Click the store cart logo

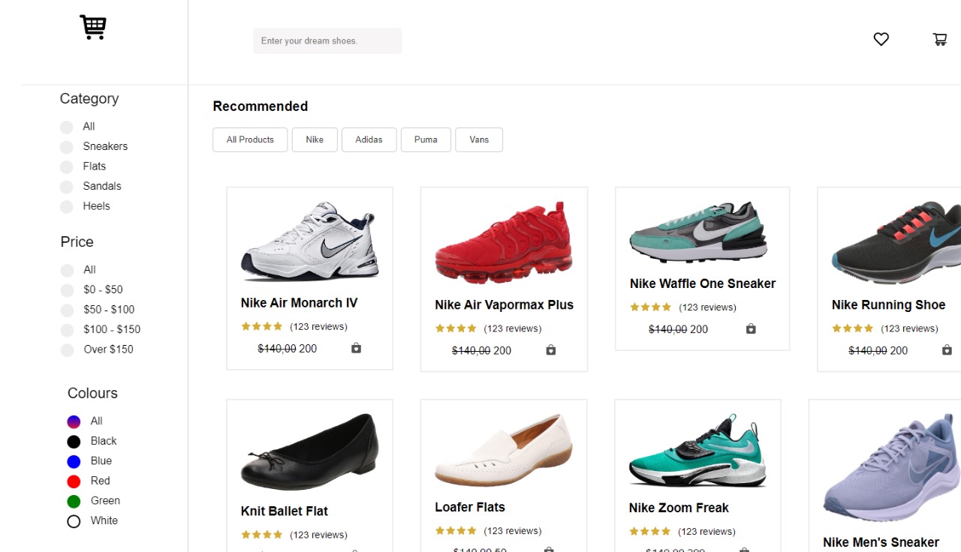click(x=93, y=27)
